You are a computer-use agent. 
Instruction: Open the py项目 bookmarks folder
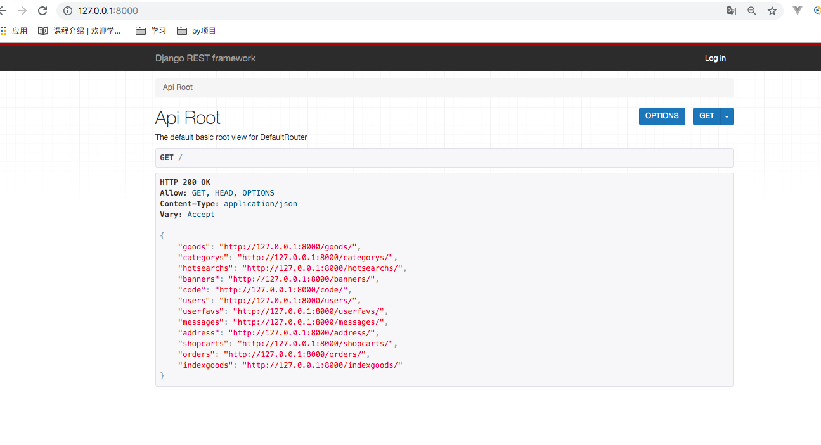pos(197,30)
